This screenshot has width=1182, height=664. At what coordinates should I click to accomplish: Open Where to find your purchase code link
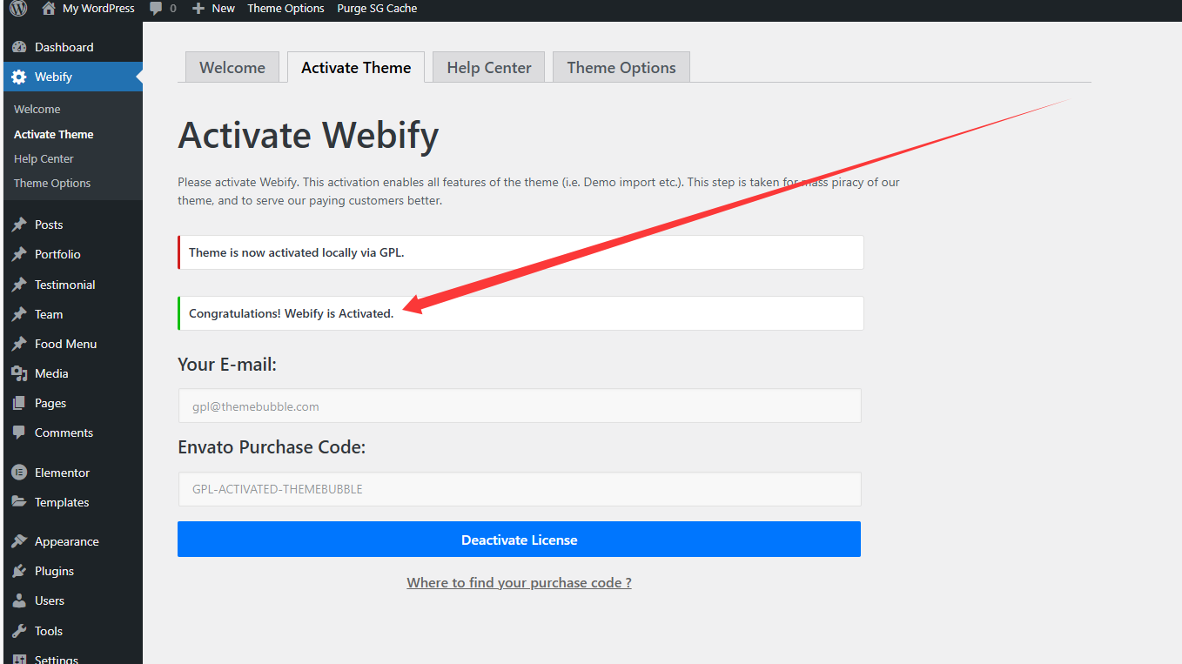(519, 582)
